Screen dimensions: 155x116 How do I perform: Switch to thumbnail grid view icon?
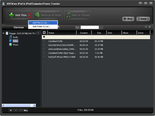pyautogui.click(x=150, y=27)
